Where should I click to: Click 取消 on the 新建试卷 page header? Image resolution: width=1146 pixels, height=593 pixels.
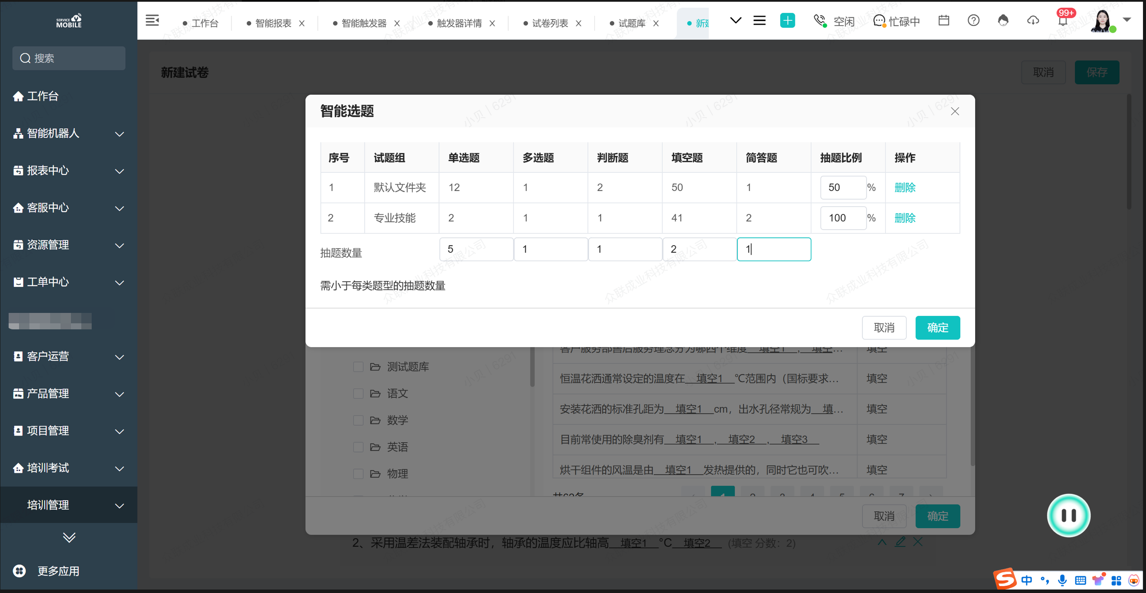coord(1043,73)
